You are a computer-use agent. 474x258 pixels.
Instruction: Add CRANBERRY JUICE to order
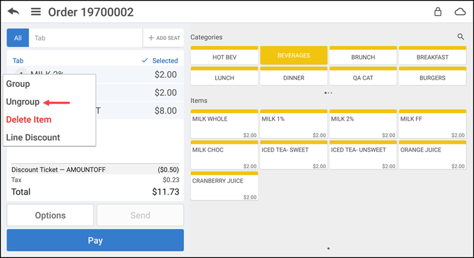click(225, 186)
